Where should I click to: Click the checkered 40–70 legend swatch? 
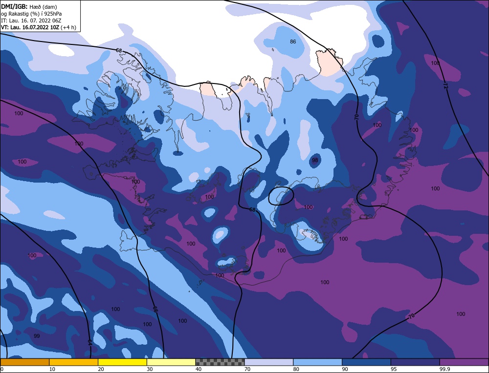[220, 362]
